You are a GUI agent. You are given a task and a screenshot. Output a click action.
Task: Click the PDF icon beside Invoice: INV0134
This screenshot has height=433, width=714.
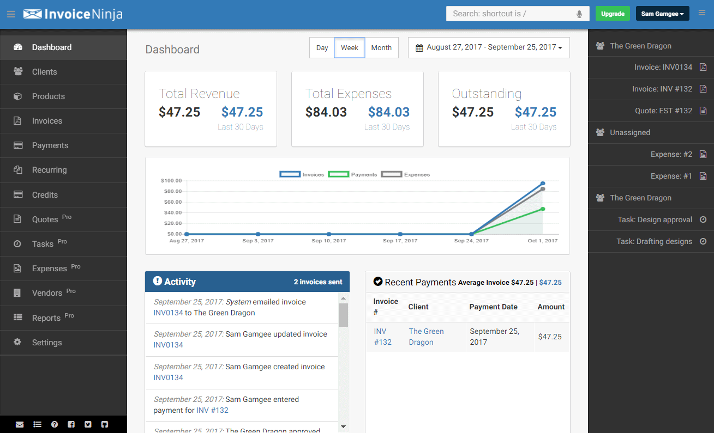[x=703, y=67]
